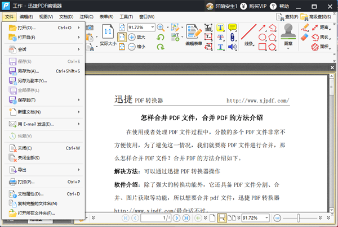The height and width of the screenshot is (227, 338).
Task: Open the 工具(T) menu
Action: (x=126, y=17)
